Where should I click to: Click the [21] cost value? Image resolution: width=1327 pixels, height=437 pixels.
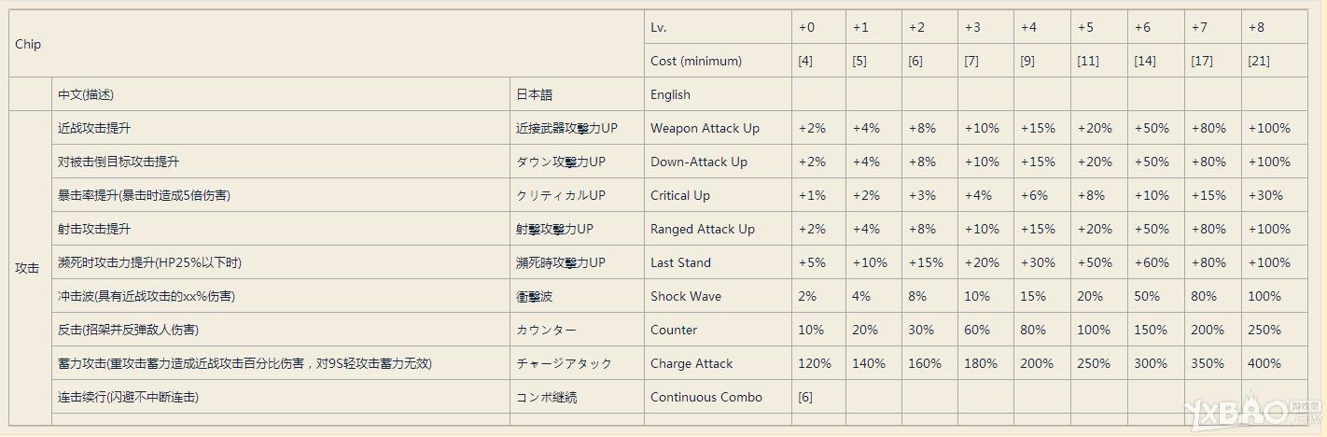click(x=1259, y=61)
